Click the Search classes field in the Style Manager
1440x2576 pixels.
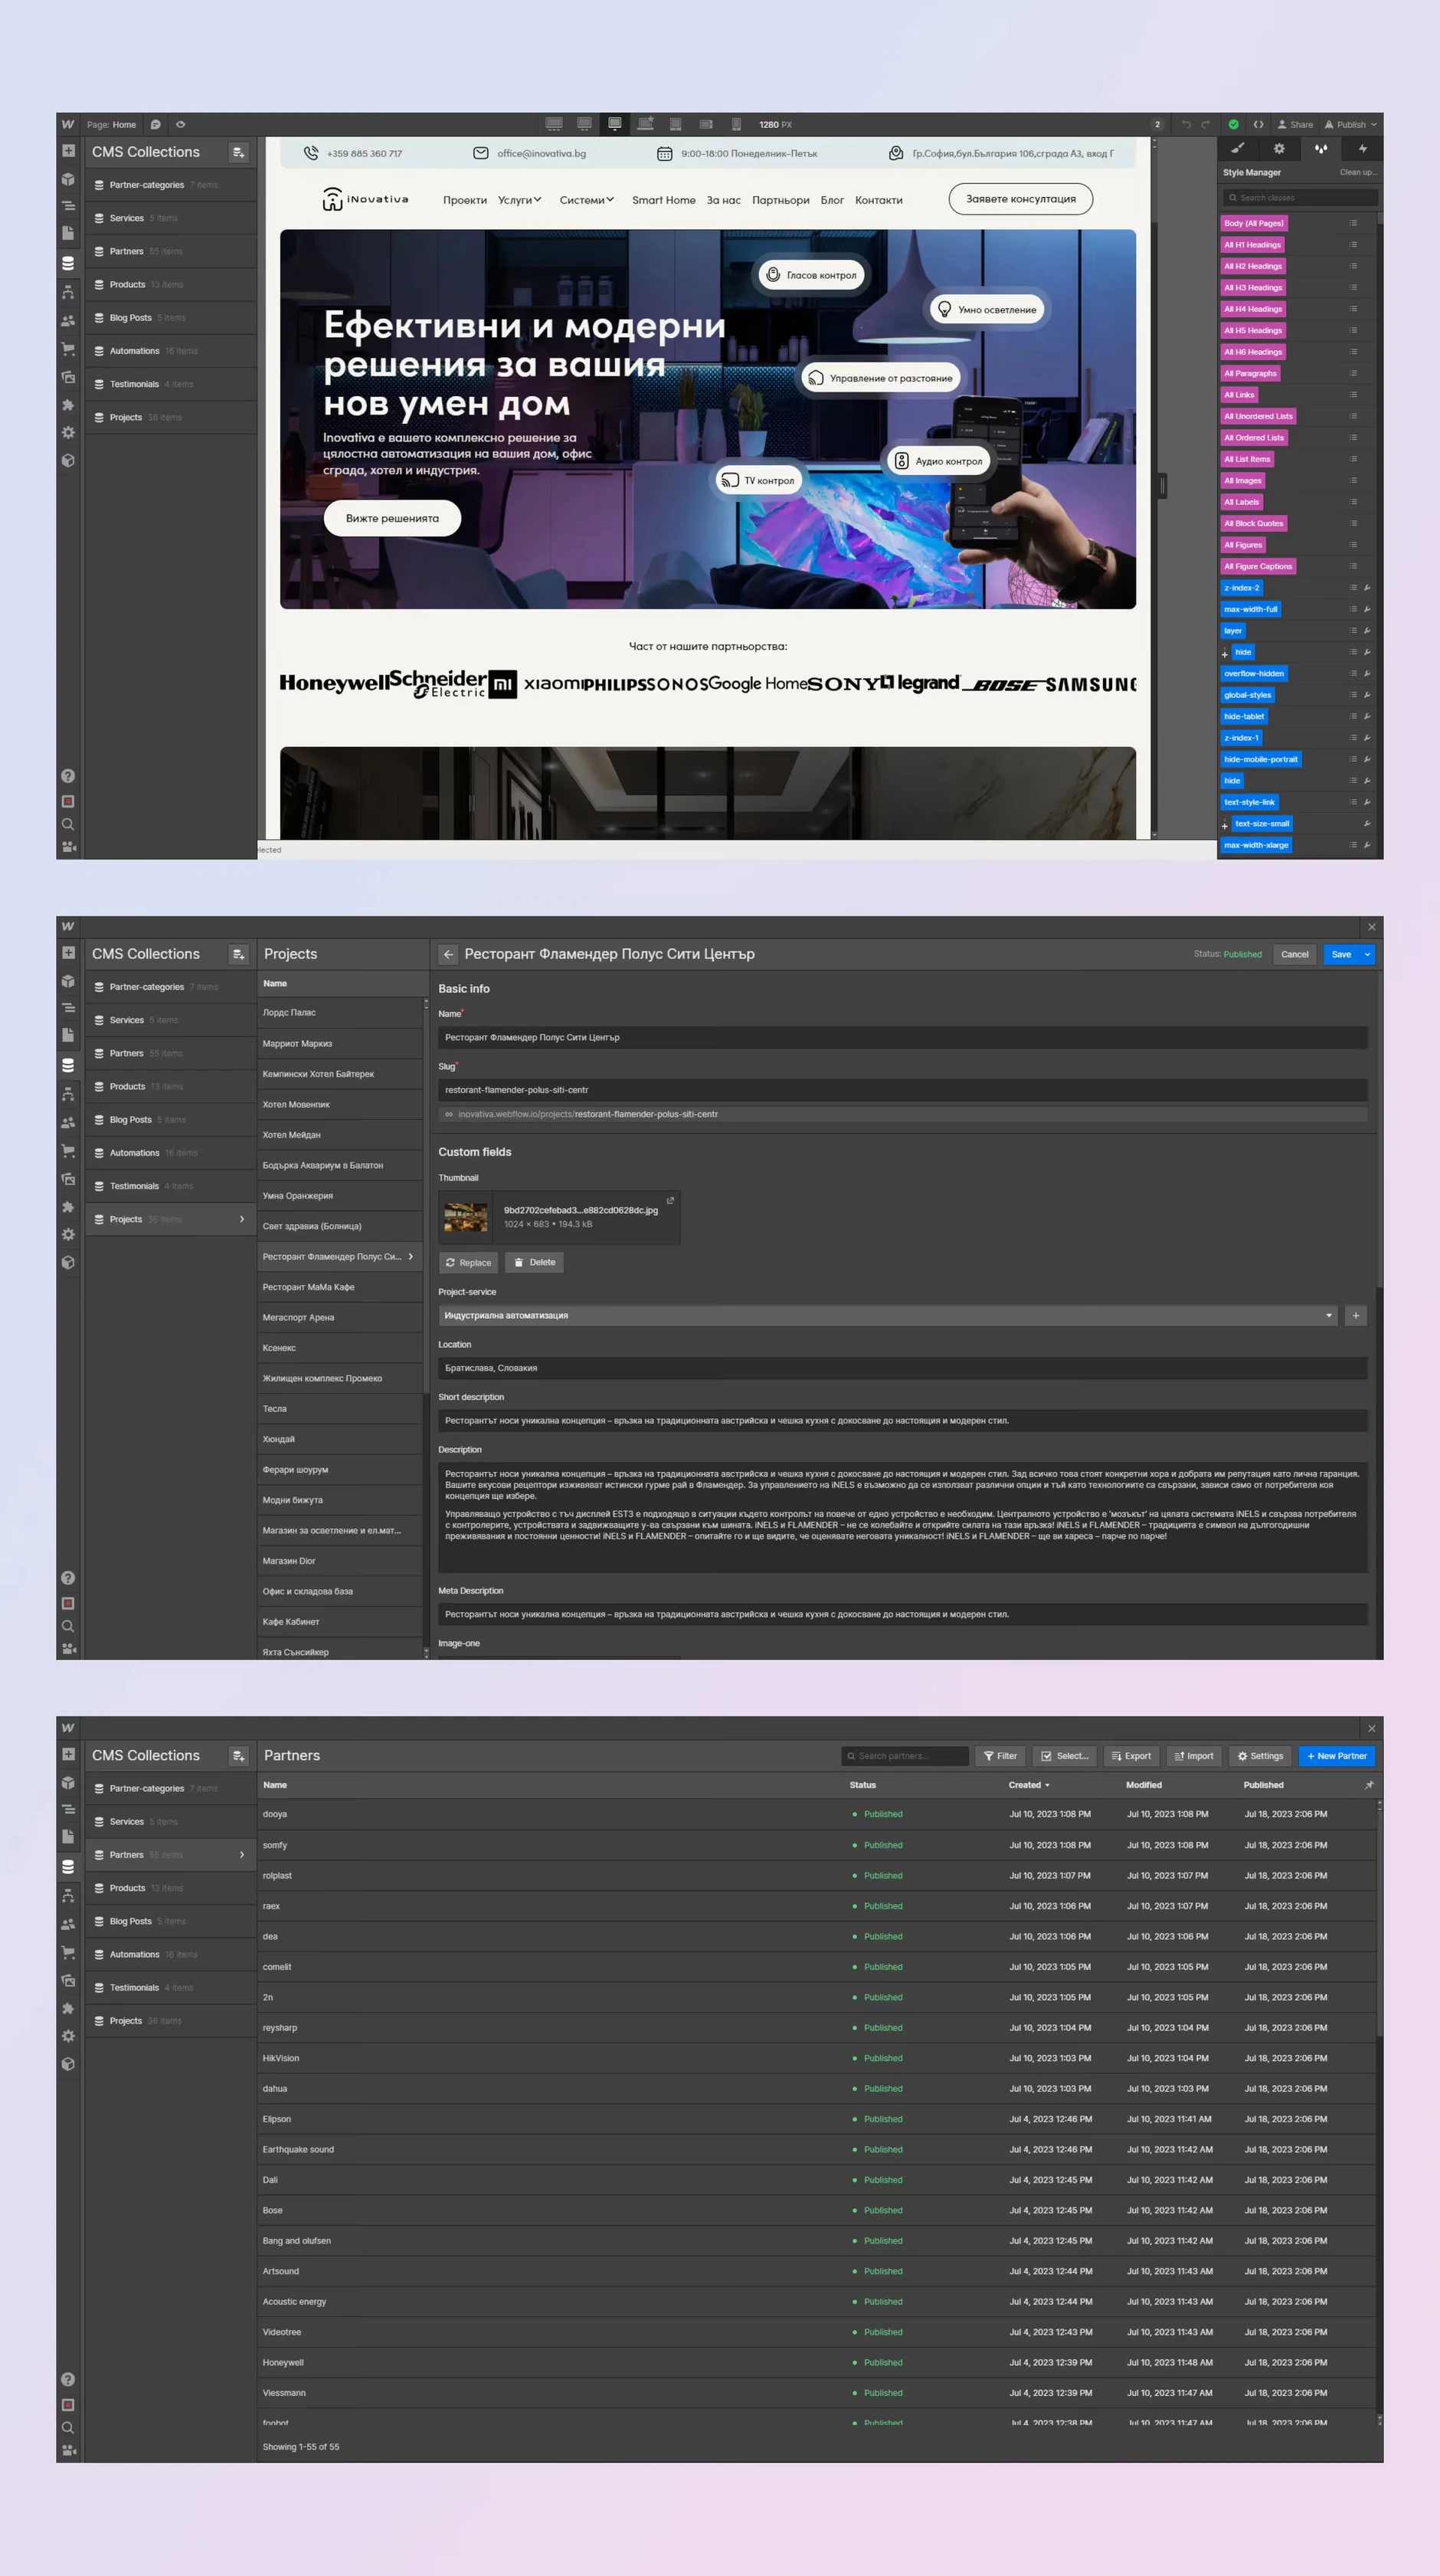click(1300, 198)
